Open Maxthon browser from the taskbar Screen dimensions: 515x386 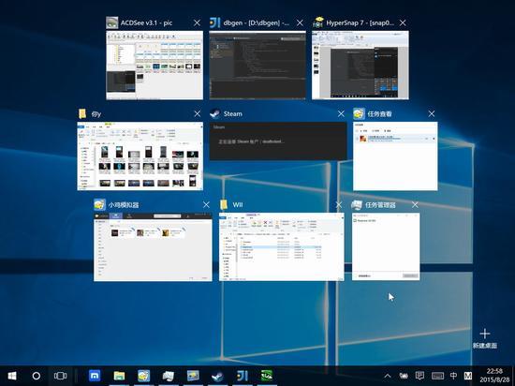coord(95,376)
